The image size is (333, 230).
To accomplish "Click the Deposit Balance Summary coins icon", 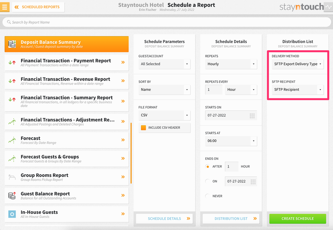I will [12, 44].
